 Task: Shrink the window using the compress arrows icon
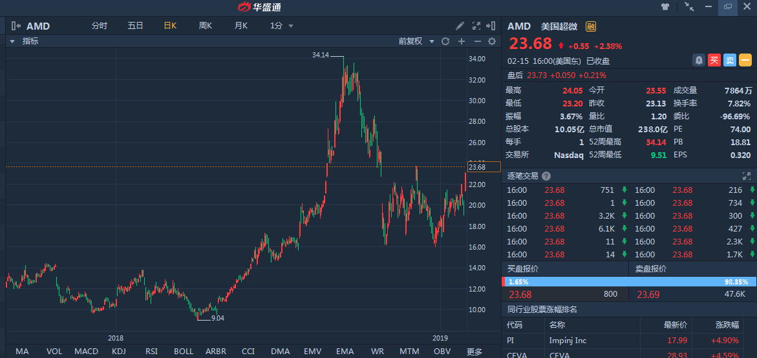(689, 6)
